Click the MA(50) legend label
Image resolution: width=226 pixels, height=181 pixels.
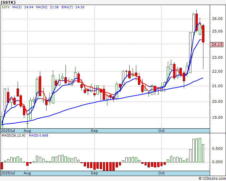[x=42, y=7]
